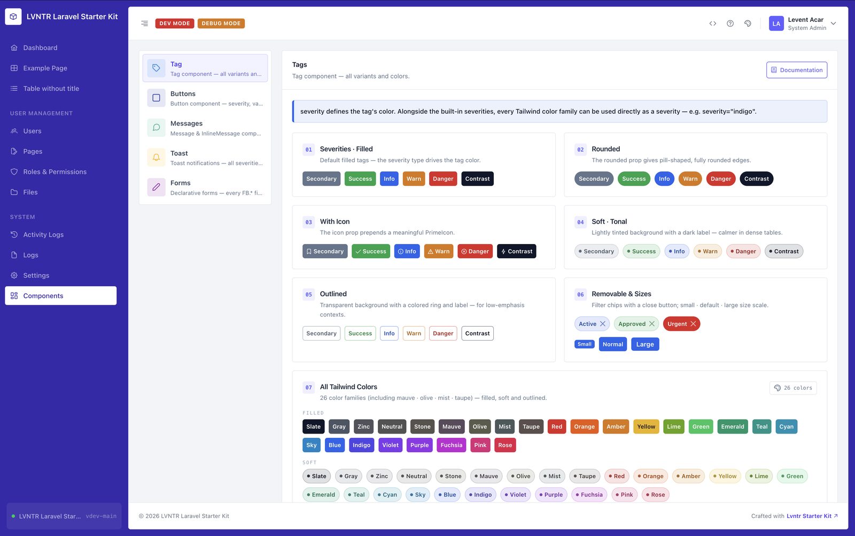Remove the Active chip via its X
Viewport: 855px width, 536px height.
click(x=603, y=324)
